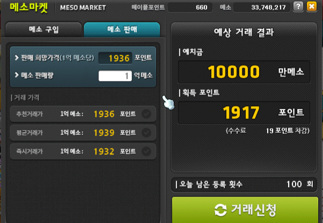The image size is (323, 223).
Task: Select the 평균거래가 1939 checkmark
Action: (146, 133)
